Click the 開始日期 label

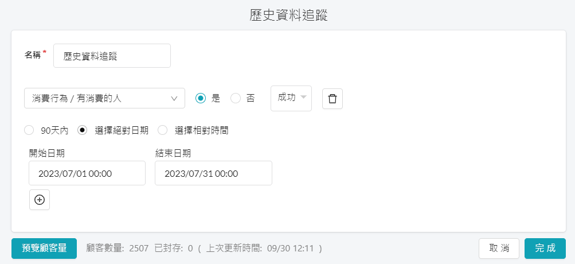click(x=47, y=153)
